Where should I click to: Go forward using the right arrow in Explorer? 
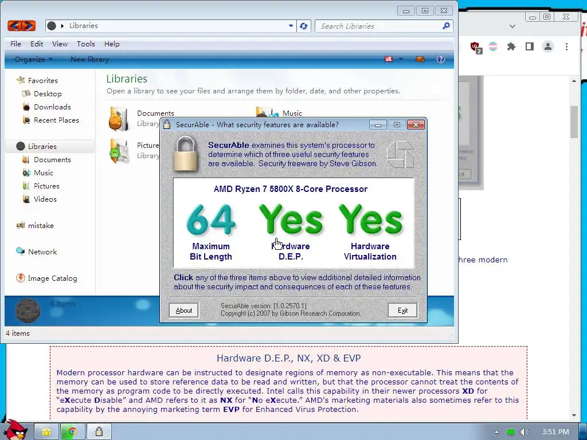click(x=29, y=26)
